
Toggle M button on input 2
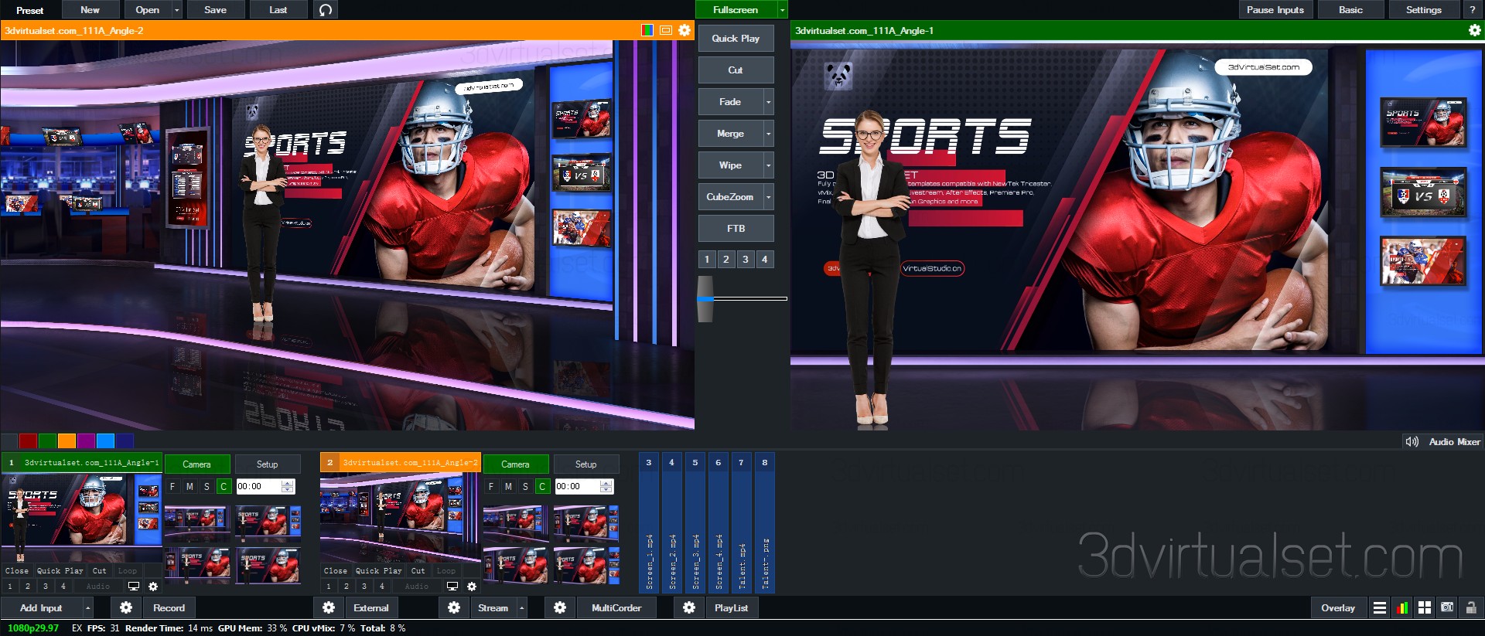pyautogui.click(x=508, y=486)
